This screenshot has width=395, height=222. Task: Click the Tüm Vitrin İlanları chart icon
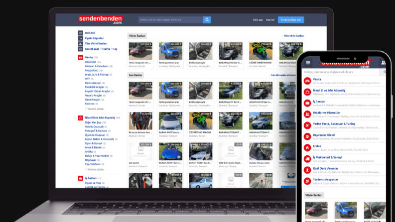coord(80,43)
